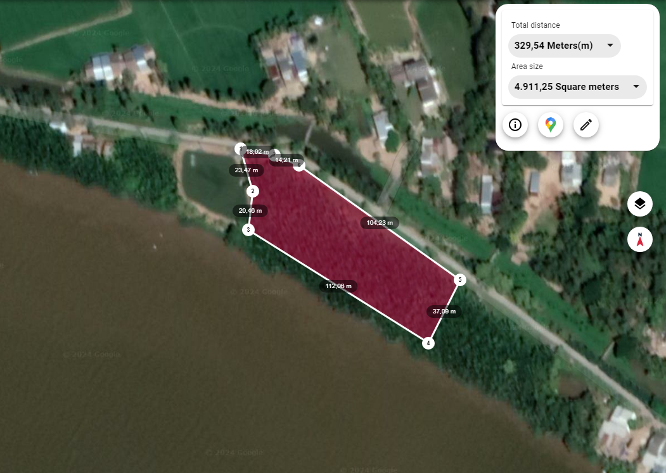Select polygon vertex marker 6

[x=300, y=165]
